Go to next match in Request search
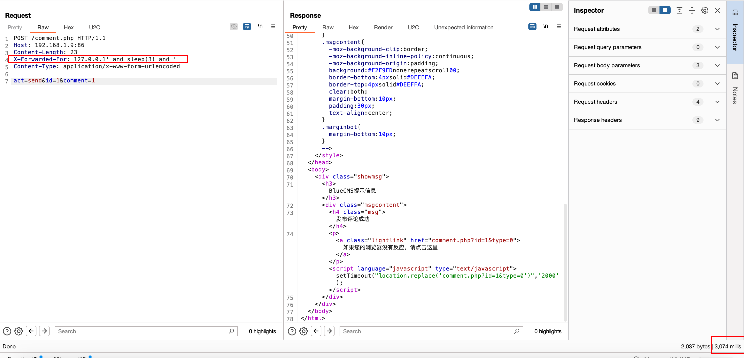This screenshot has width=744, height=358. [44, 331]
